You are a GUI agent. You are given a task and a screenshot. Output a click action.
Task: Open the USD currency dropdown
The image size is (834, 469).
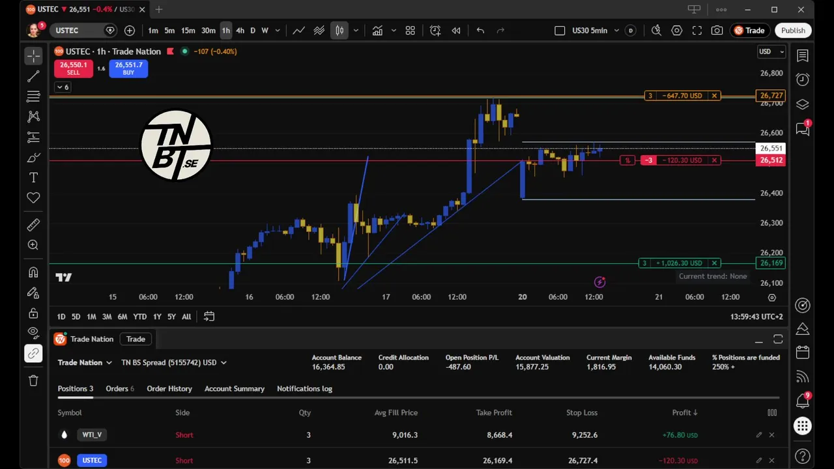coord(771,52)
